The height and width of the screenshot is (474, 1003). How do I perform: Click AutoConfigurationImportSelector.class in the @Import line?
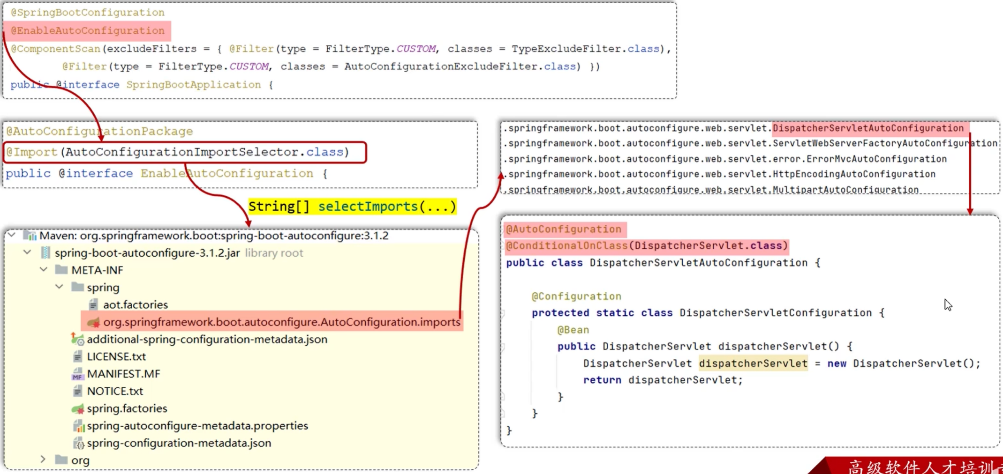tap(204, 152)
